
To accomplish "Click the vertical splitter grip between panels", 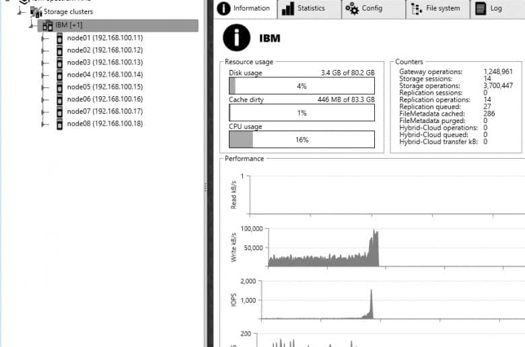I will click(x=205, y=188).
